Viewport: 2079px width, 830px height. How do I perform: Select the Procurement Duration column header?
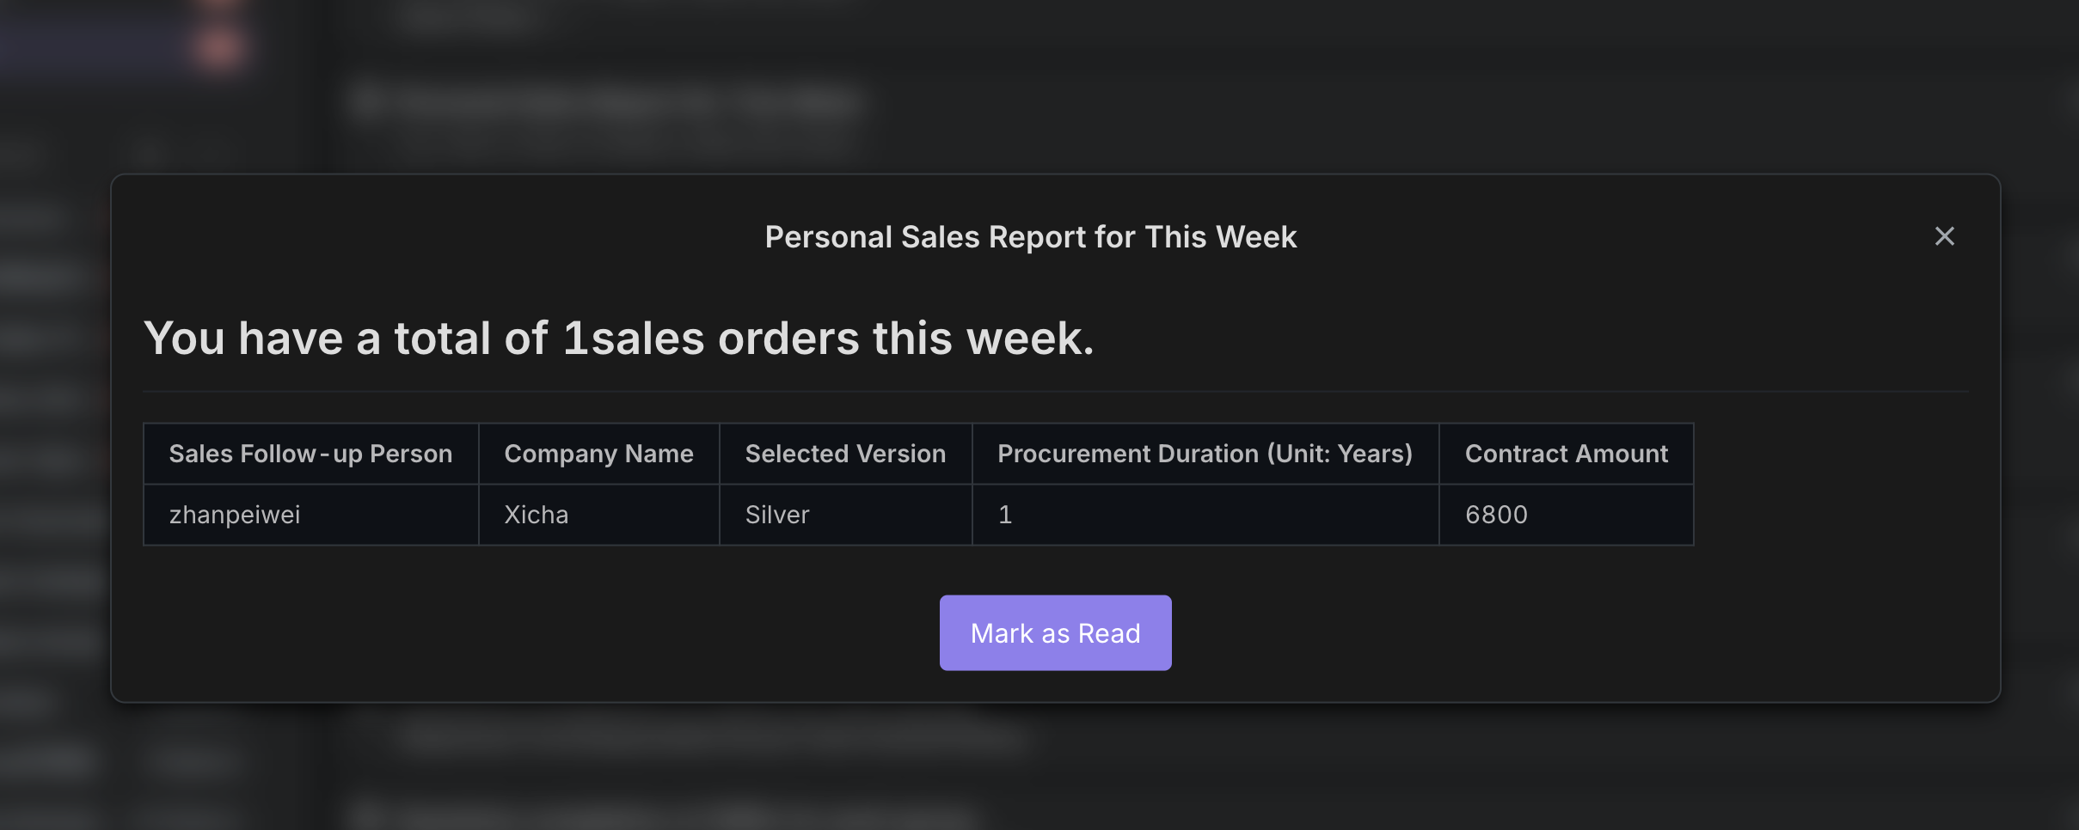pyautogui.click(x=1205, y=454)
